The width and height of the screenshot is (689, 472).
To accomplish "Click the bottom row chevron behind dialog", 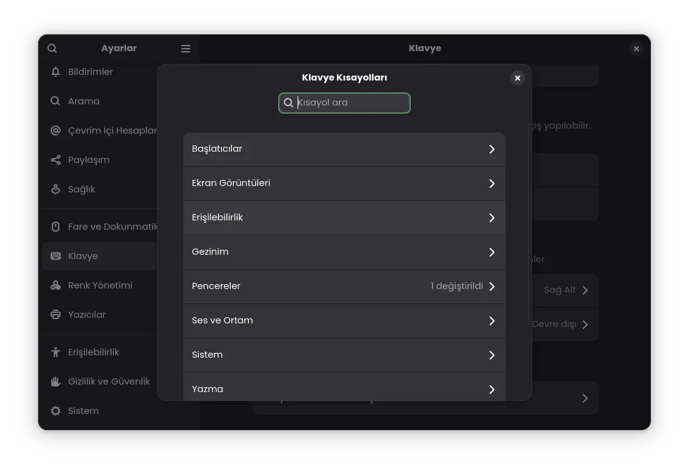I will coord(585,398).
